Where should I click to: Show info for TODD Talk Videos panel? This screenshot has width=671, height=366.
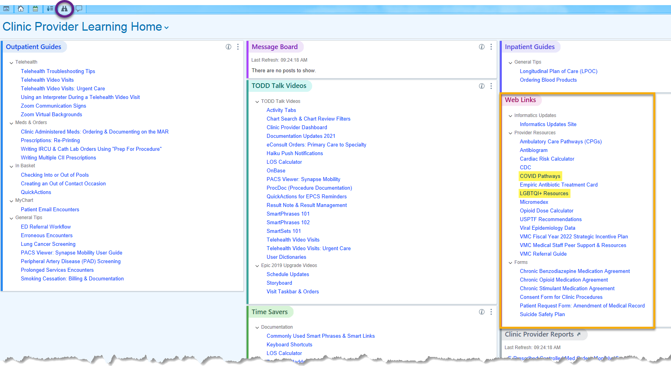point(482,86)
